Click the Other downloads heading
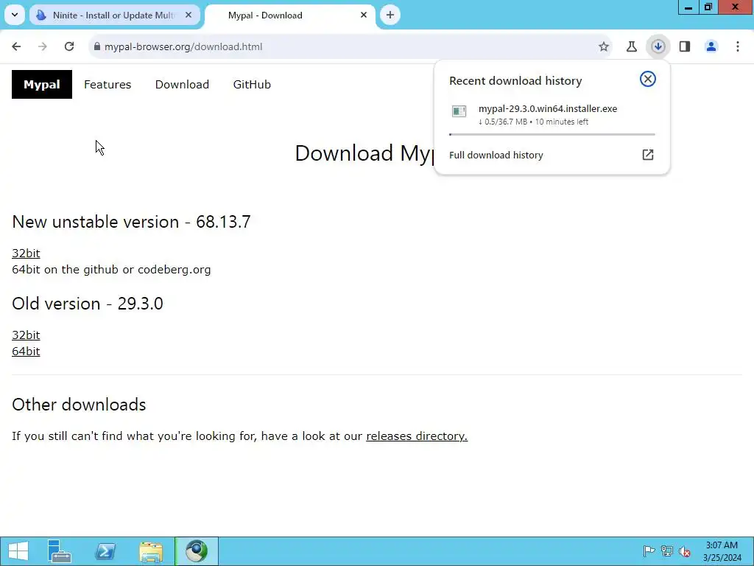This screenshot has width=754, height=566. click(x=79, y=405)
